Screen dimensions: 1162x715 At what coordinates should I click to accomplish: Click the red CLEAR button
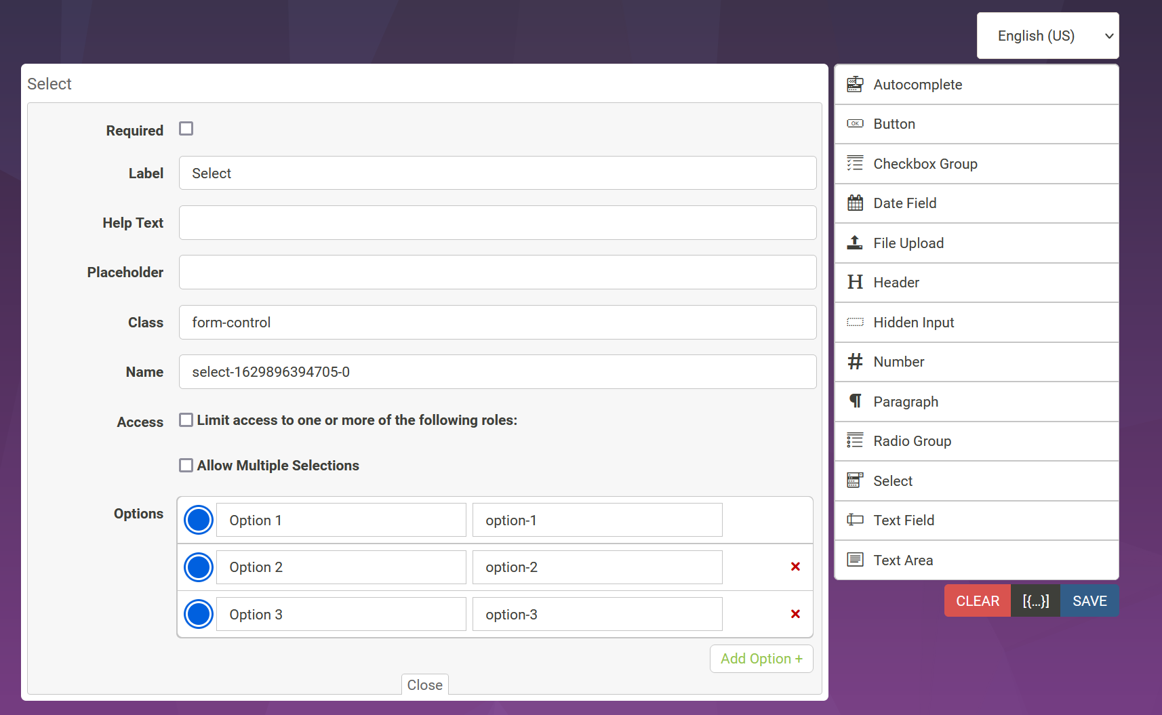tap(978, 600)
